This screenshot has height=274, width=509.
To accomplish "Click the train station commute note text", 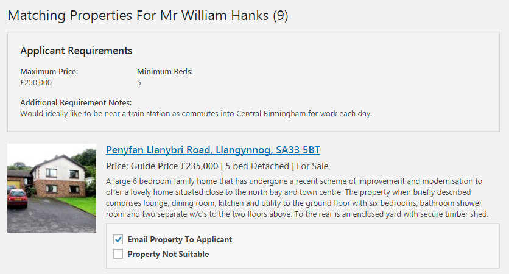I will pos(196,114).
